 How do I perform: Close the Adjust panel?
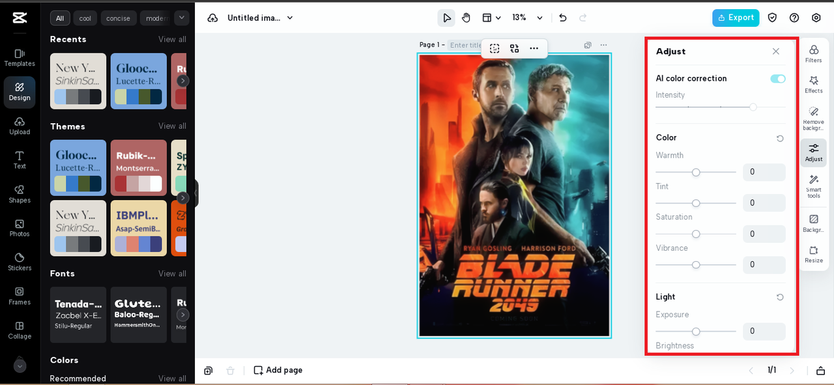click(x=775, y=51)
